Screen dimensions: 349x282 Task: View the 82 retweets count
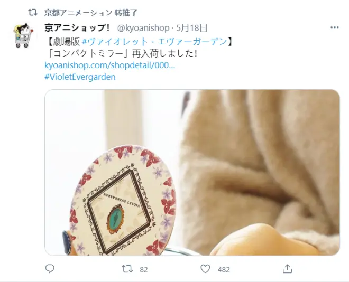pos(143,269)
